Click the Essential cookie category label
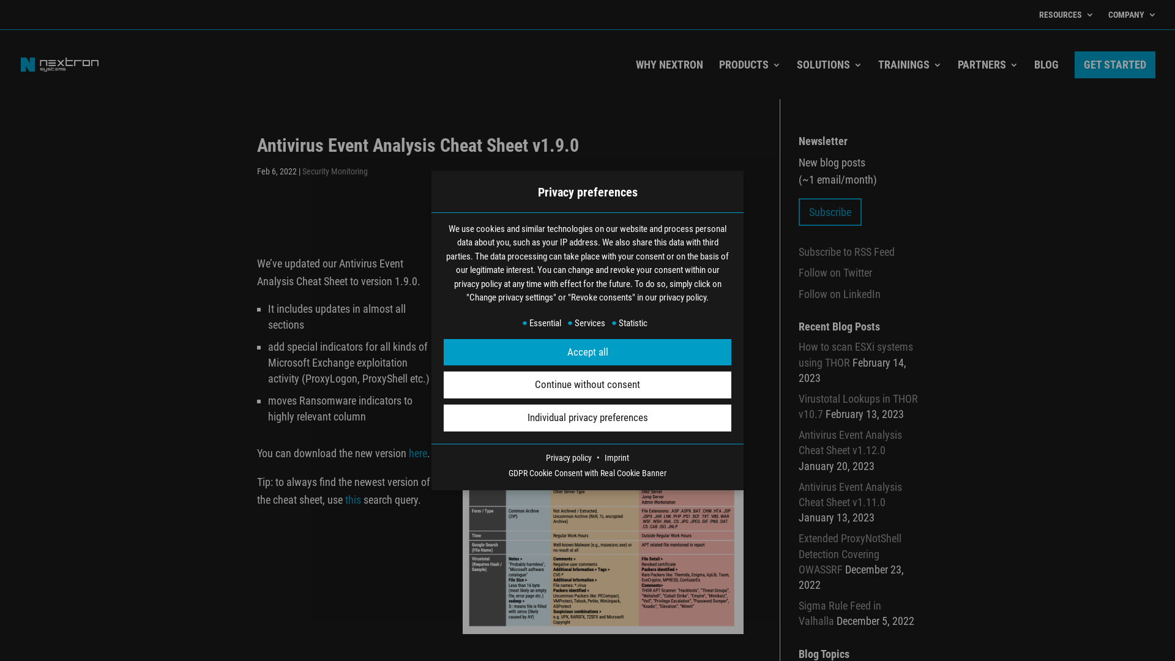The width and height of the screenshot is (1175, 661). pos(545,323)
